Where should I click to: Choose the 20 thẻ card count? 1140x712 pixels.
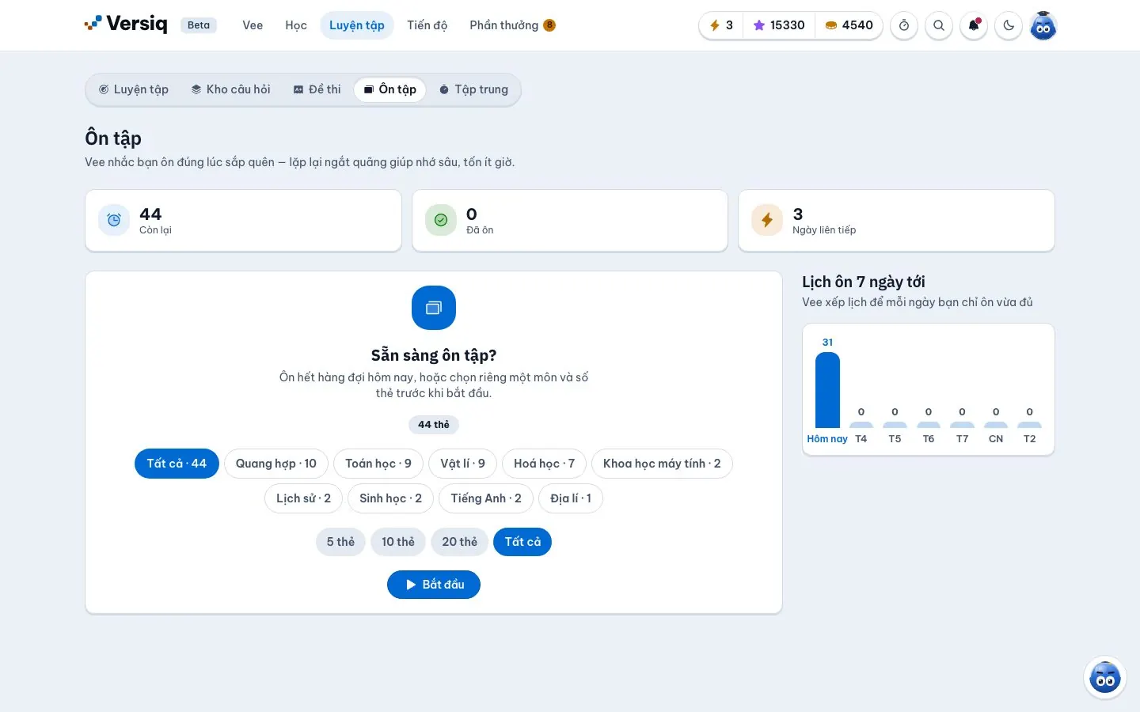coord(460,542)
